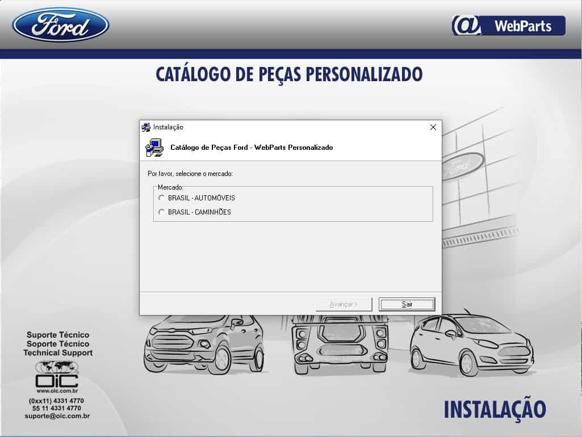This screenshot has width=582, height=437.
Task: Click the Sair button
Action: [x=407, y=304]
